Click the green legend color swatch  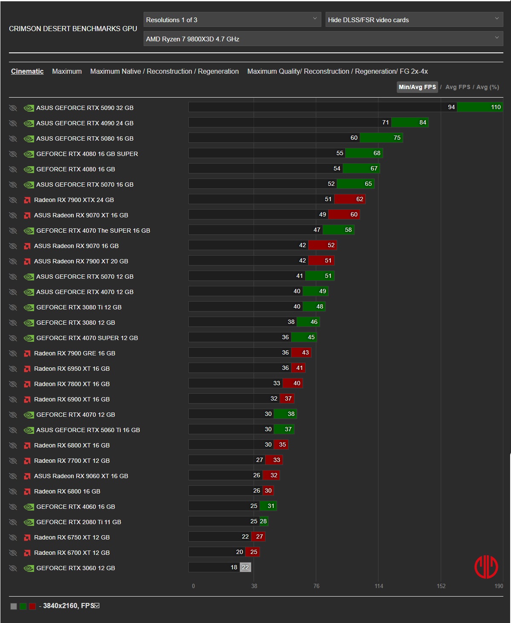pyautogui.click(x=23, y=606)
